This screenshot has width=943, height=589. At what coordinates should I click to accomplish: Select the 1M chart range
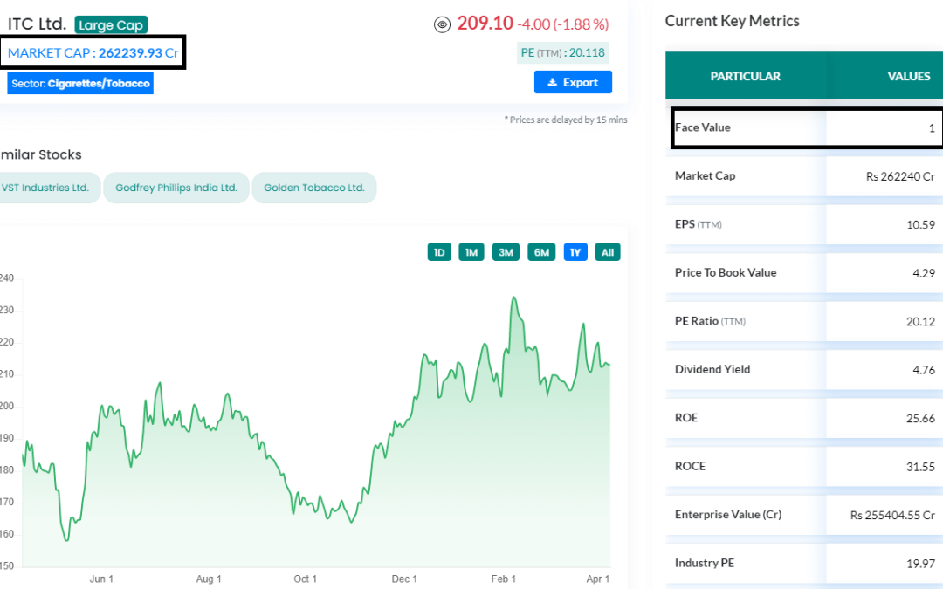471,252
